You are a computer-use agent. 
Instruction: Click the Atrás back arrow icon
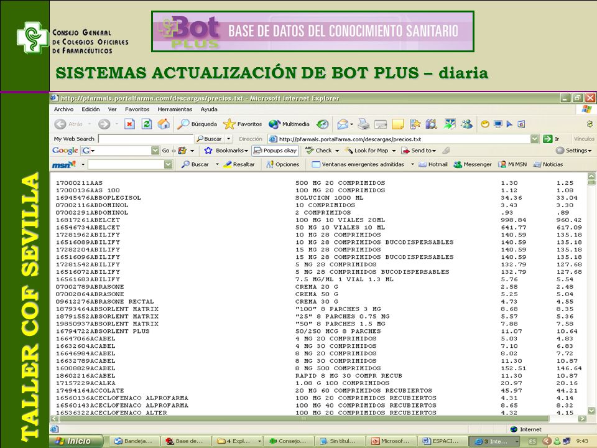(60, 124)
